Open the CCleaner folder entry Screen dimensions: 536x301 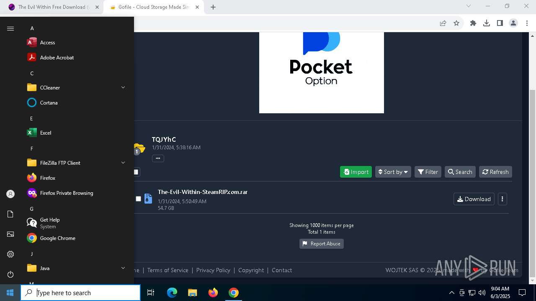pyautogui.click(x=75, y=88)
